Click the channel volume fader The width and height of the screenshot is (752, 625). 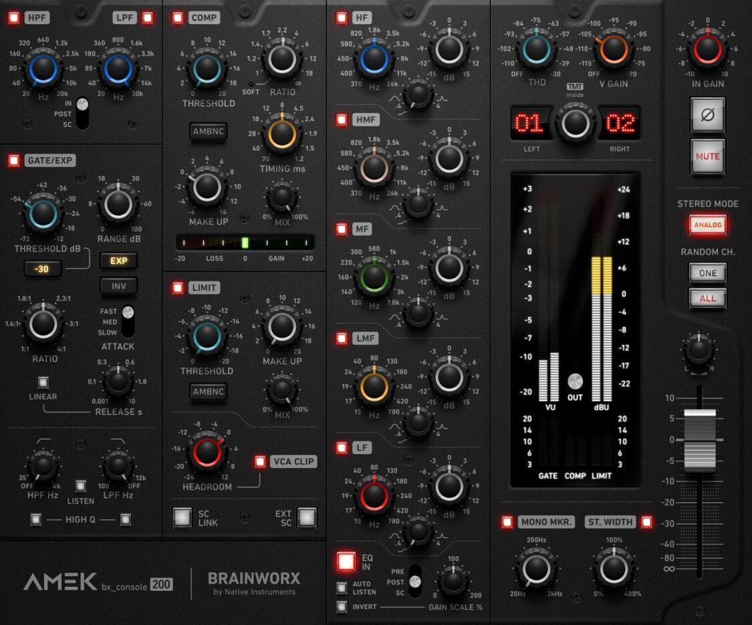click(698, 438)
